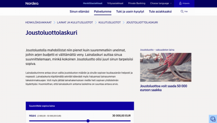Click the LAINAT JA KULUTUSLUOTOT breadcrumb
The width and height of the screenshot is (217, 123).
point(75,22)
